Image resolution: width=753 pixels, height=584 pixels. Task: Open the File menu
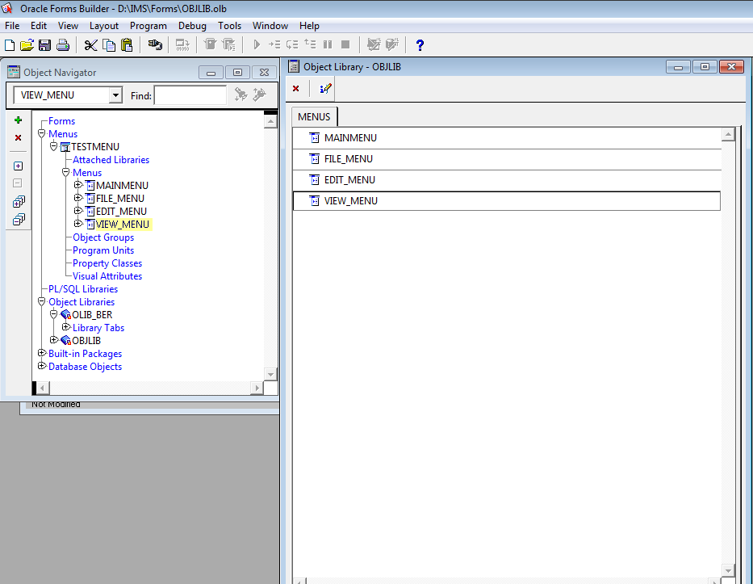click(x=12, y=26)
